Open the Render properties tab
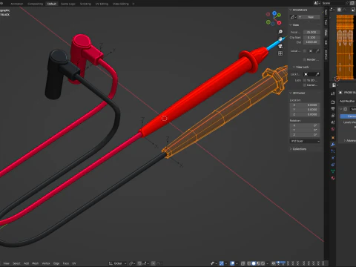 coord(333,102)
